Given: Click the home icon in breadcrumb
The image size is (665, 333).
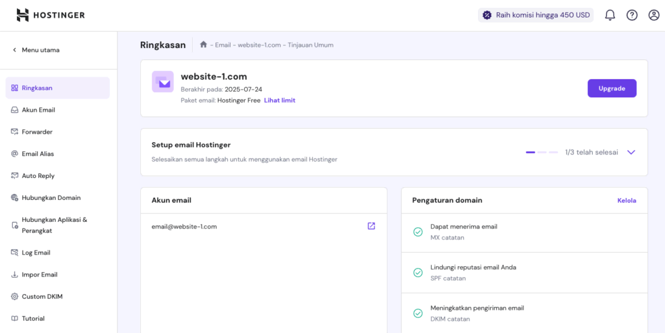Looking at the screenshot, I should tap(203, 45).
